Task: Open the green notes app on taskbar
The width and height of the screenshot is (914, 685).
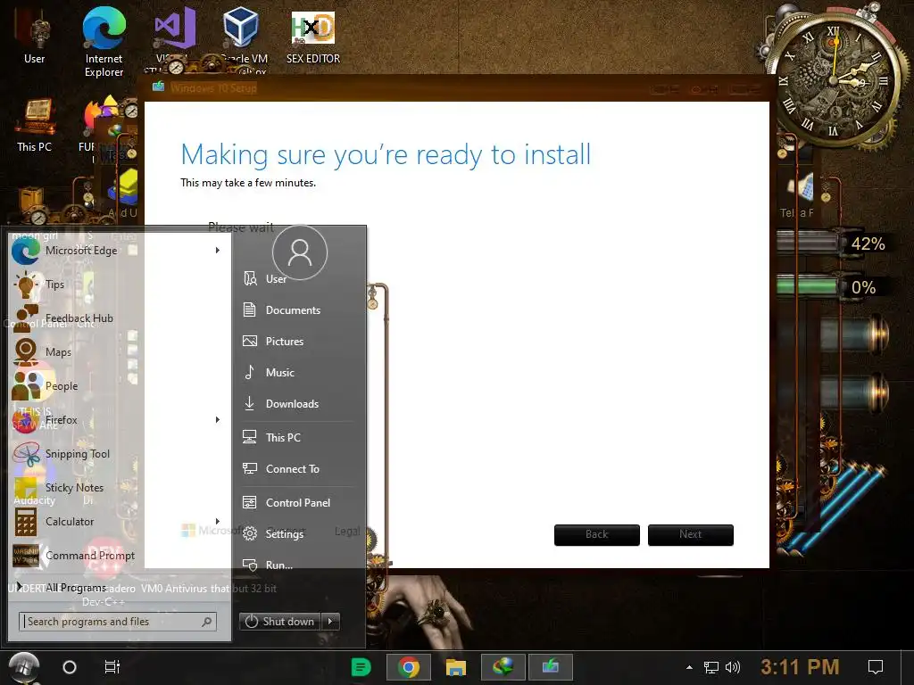Action: 361,667
